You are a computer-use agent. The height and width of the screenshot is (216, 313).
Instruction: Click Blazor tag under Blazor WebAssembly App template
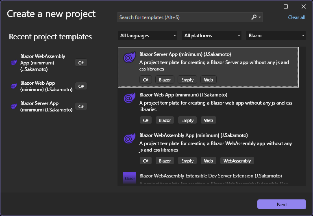click(x=165, y=160)
